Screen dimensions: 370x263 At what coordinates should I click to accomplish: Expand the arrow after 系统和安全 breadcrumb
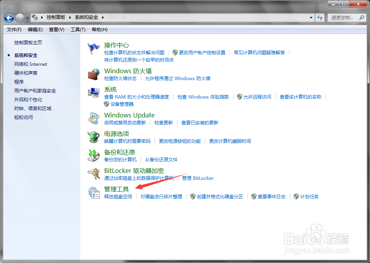[x=103, y=17]
